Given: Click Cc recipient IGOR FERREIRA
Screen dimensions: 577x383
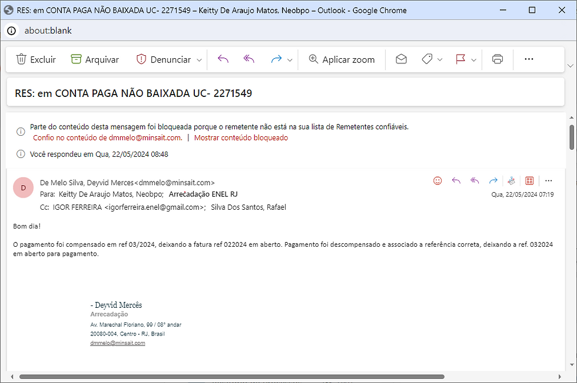Looking at the screenshot, I should point(129,207).
